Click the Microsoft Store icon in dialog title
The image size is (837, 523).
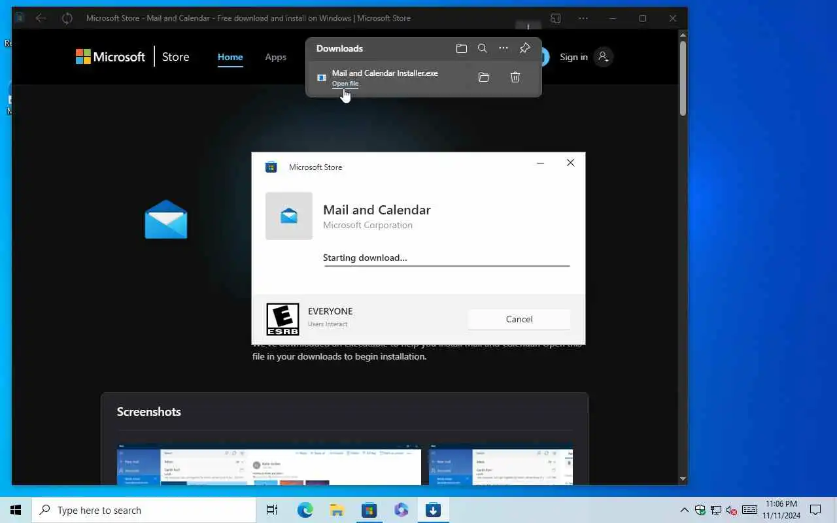[271, 167]
